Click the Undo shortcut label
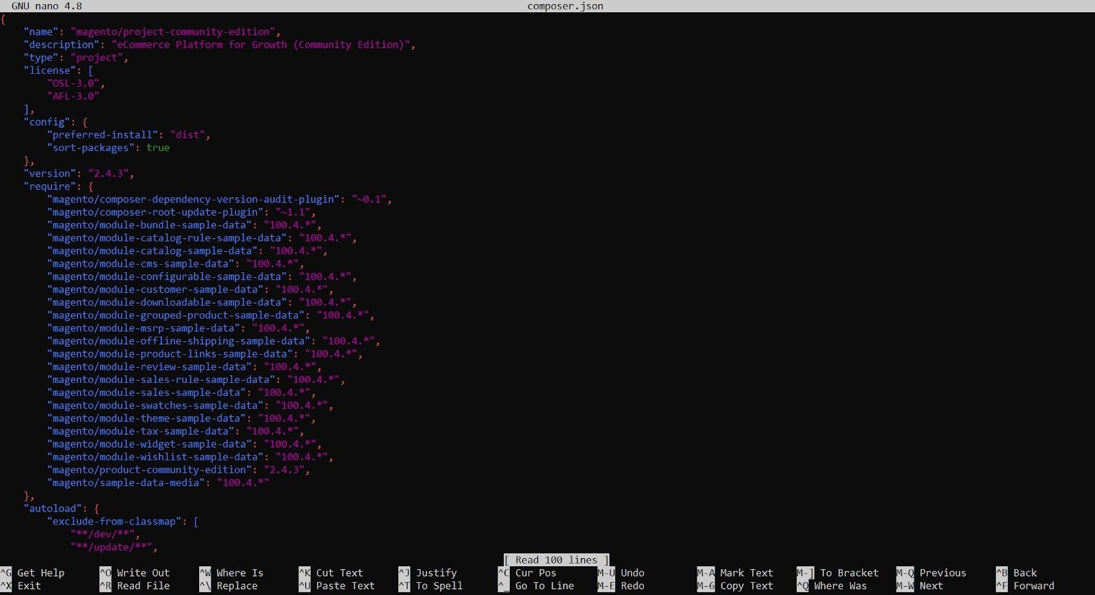This screenshot has width=1095, height=595. 632,573
